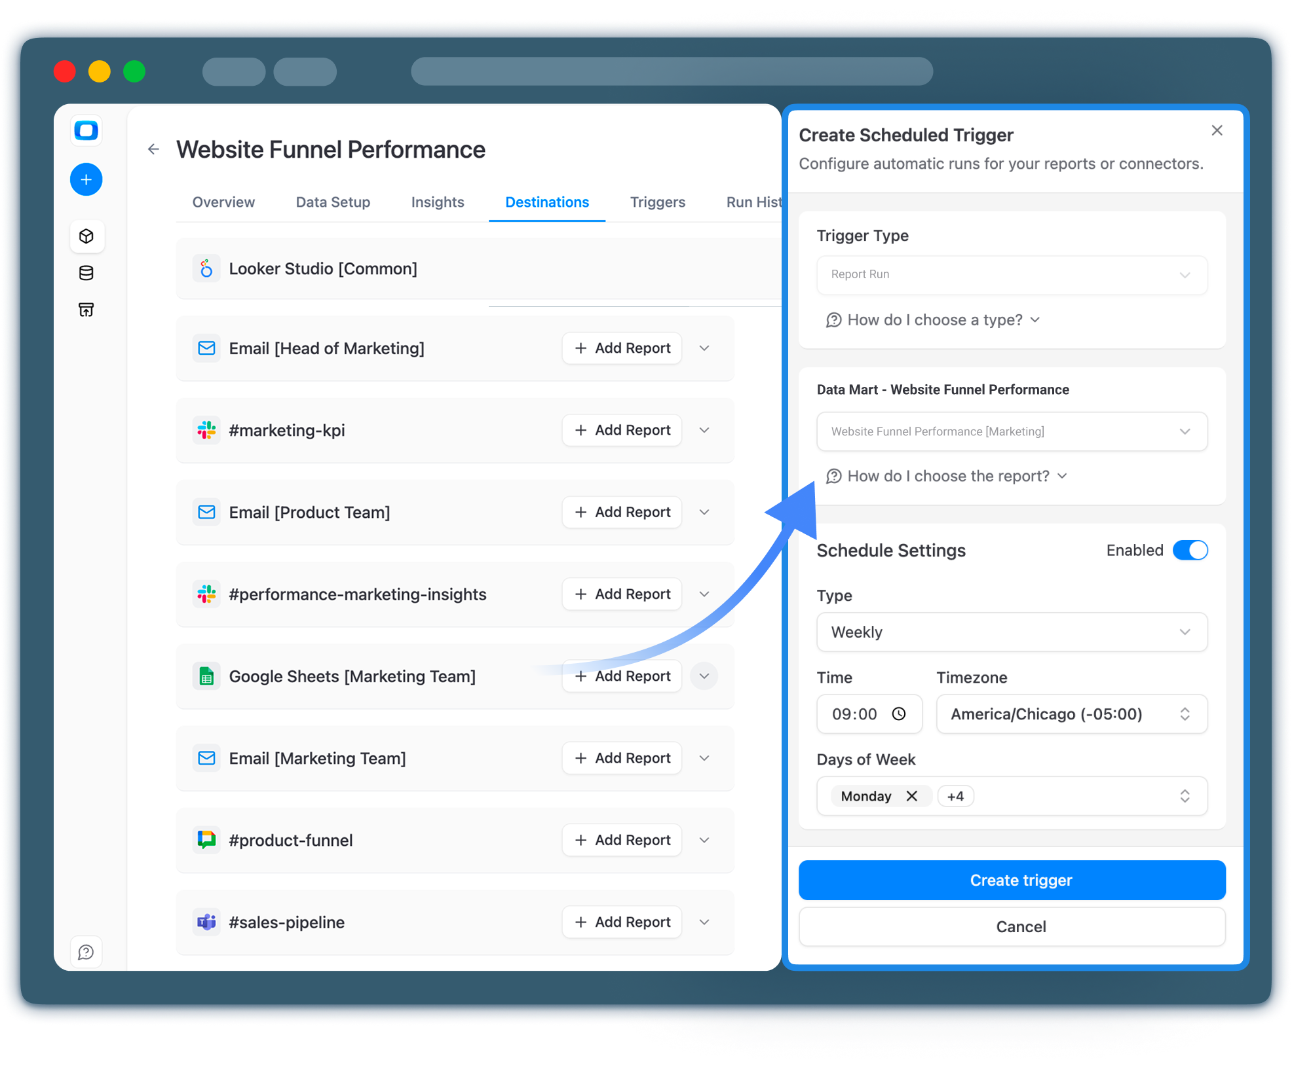The image size is (1292, 1069).
Task: Switch to the Insights tab
Action: pos(437,202)
